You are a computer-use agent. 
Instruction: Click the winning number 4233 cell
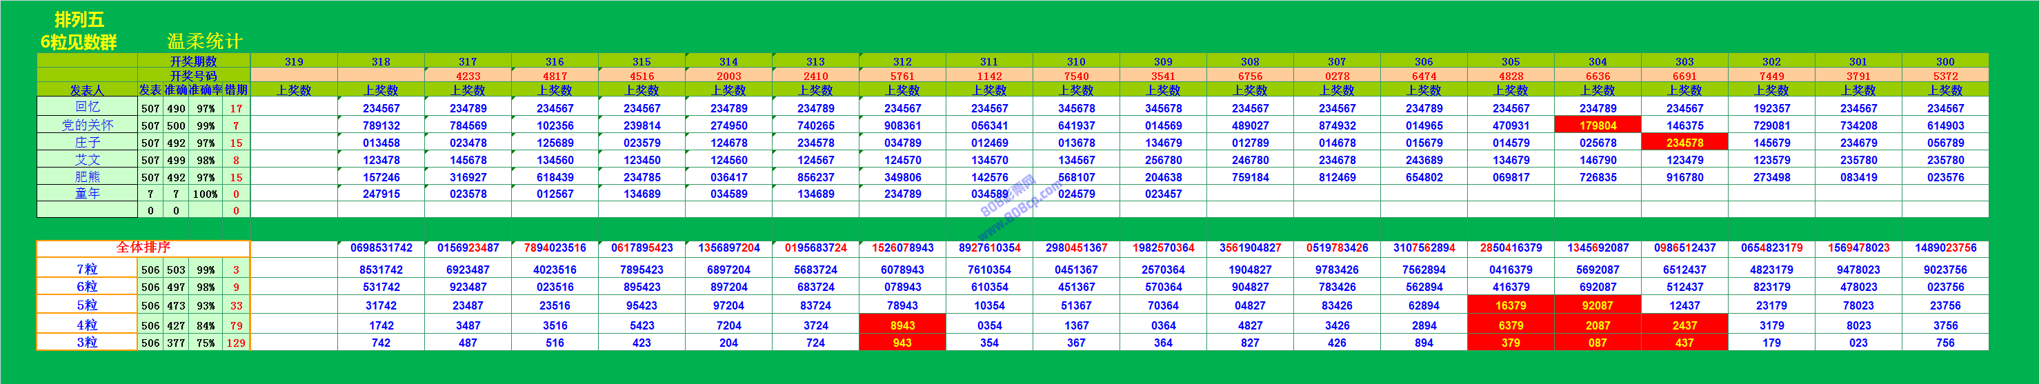pyautogui.click(x=468, y=76)
